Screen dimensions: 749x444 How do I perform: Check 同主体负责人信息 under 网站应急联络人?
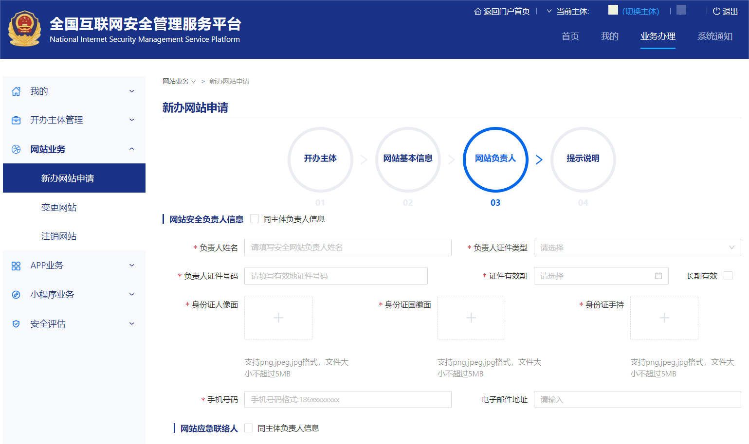tap(248, 428)
